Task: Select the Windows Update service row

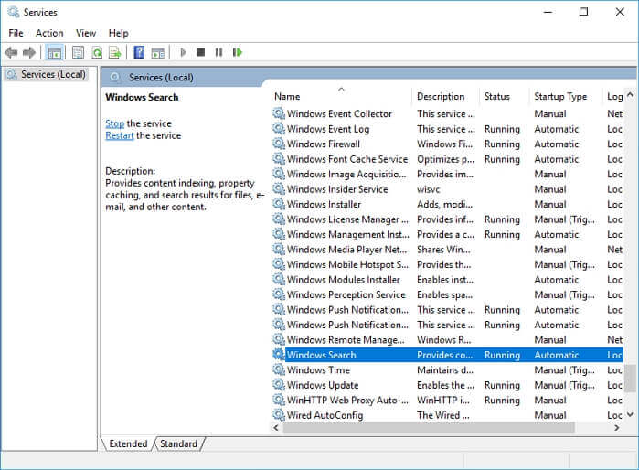Action: pos(322,385)
